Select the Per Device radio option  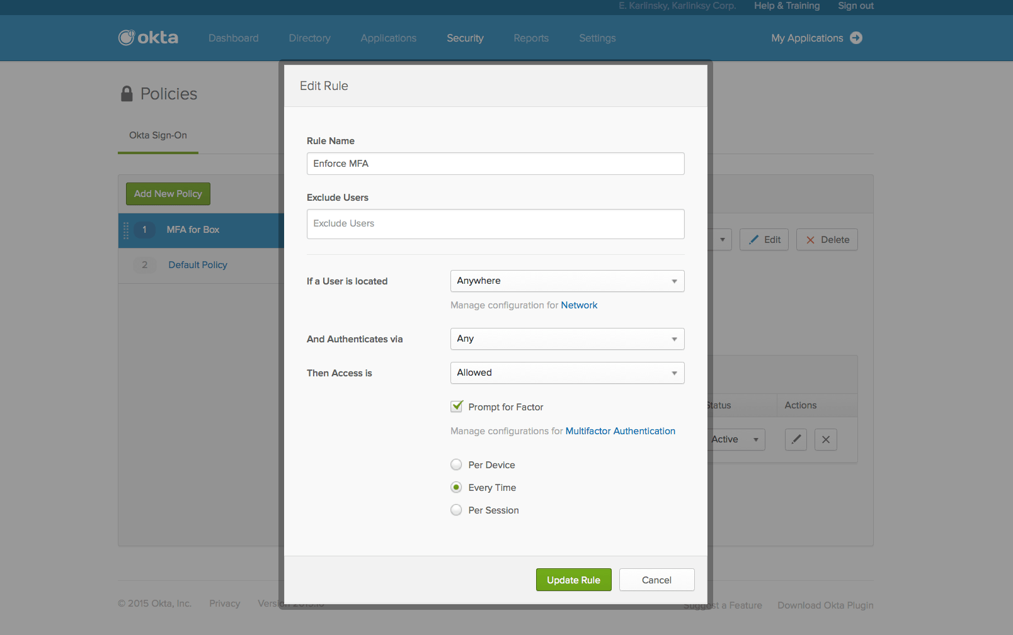pyautogui.click(x=456, y=464)
